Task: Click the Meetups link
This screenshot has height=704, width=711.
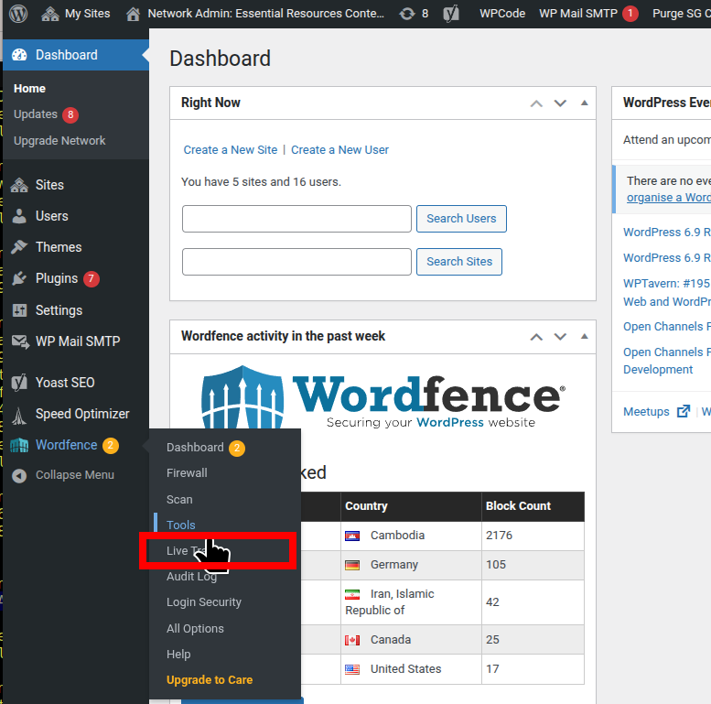Action: point(646,411)
